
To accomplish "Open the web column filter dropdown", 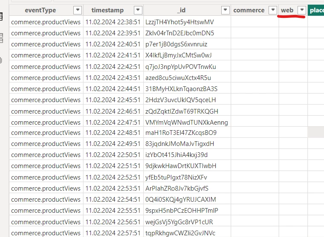I will pos(302,10).
